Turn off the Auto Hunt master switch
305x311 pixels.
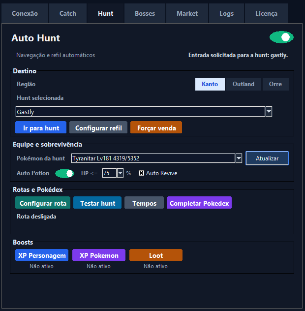point(281,37)
